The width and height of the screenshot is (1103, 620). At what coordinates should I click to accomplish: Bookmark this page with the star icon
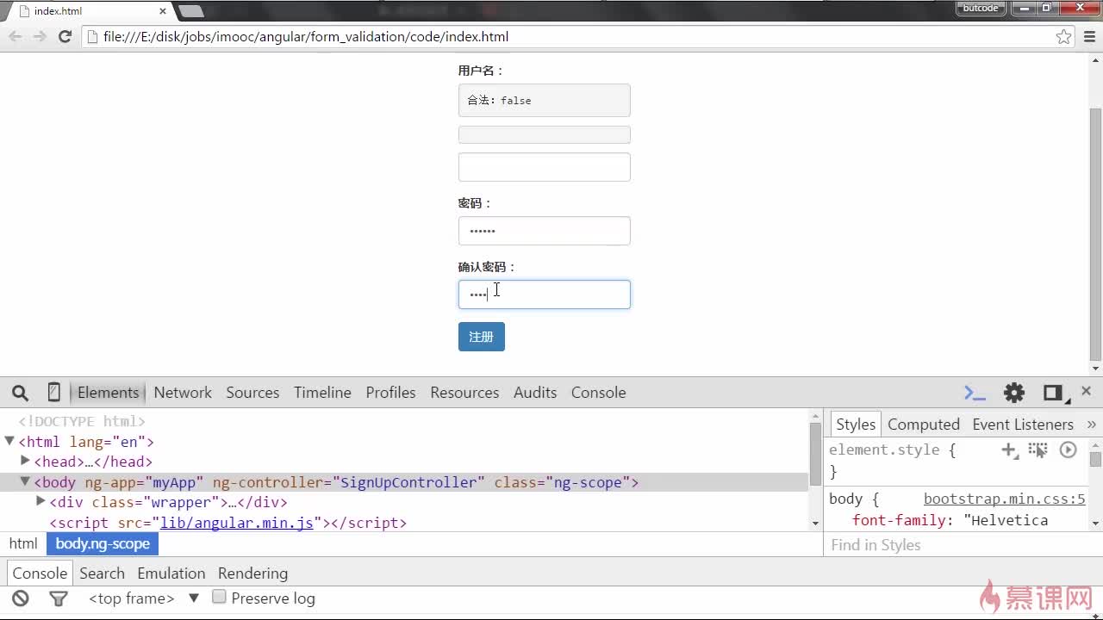point(1064,36)
